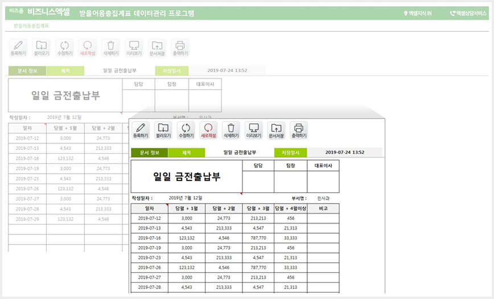Select 받을어음총집계표 tab under header
The height and width of the screenshot is (299, 494).
pos(31,26)
